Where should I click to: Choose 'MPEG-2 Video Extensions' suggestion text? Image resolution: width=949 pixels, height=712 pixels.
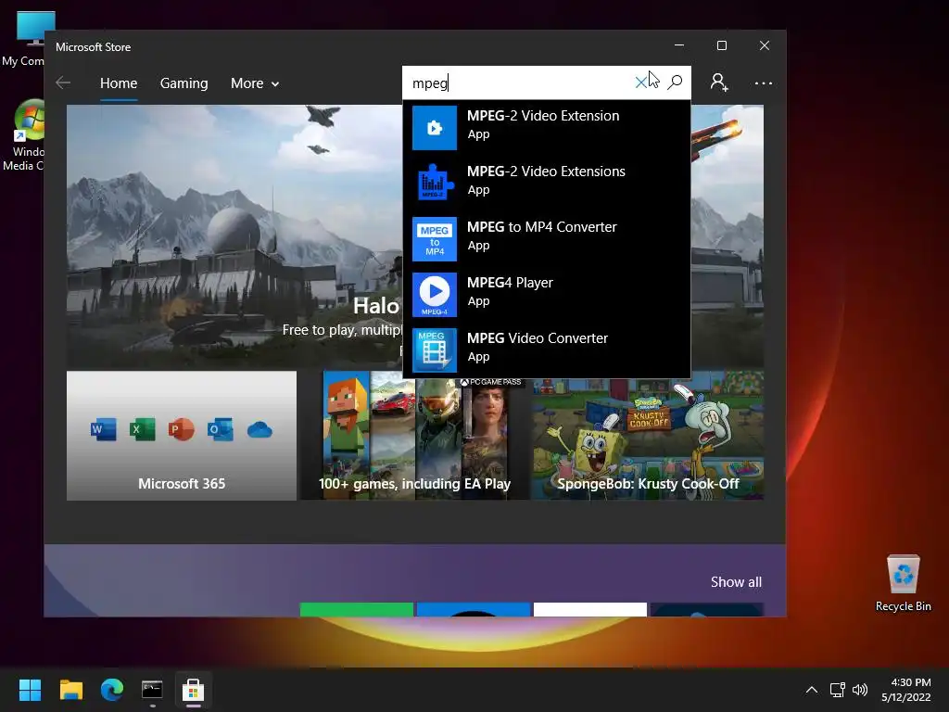(x=546, y=172)
